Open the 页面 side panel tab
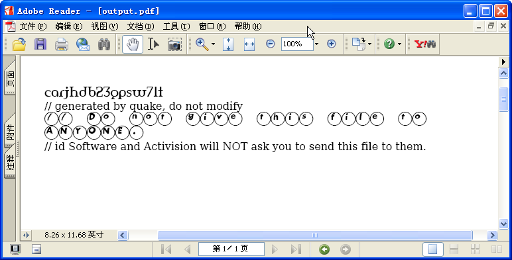 [x=10, y=78]
